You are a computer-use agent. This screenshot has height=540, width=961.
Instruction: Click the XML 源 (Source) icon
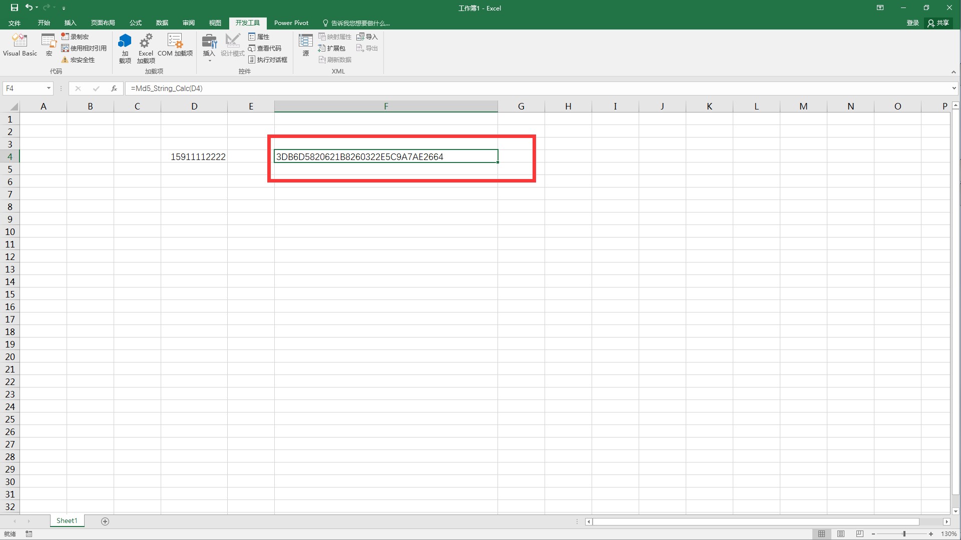click(305, 45)
